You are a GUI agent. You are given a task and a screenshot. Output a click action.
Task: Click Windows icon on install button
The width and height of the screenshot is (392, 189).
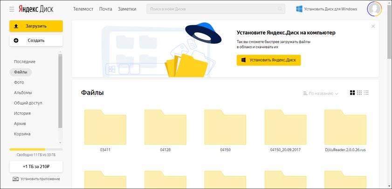[x=243, y=60]
